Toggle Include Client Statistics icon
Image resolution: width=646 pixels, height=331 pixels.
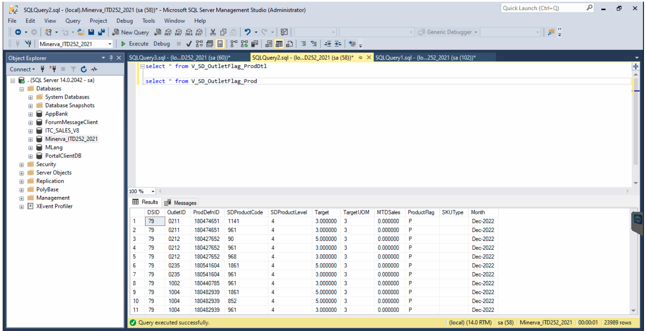pyautogui.click(x=255, y=43)
